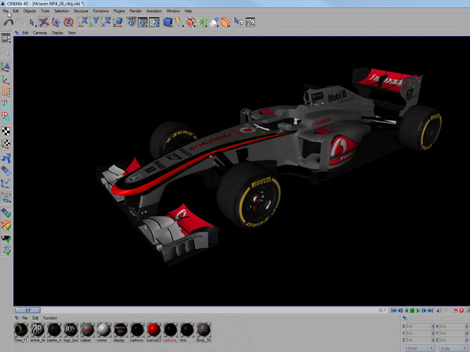Image resolution: width=470 pixels, height=352 pixels.
Task: Toggle sound playback speaker icon
Action: coord(438,311)
